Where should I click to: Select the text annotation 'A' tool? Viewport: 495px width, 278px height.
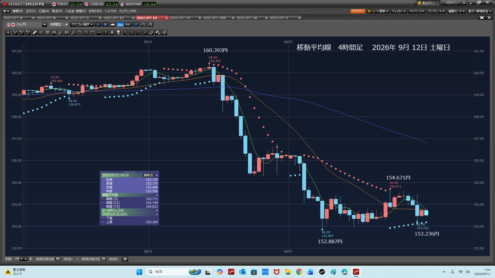pos(112,32)
